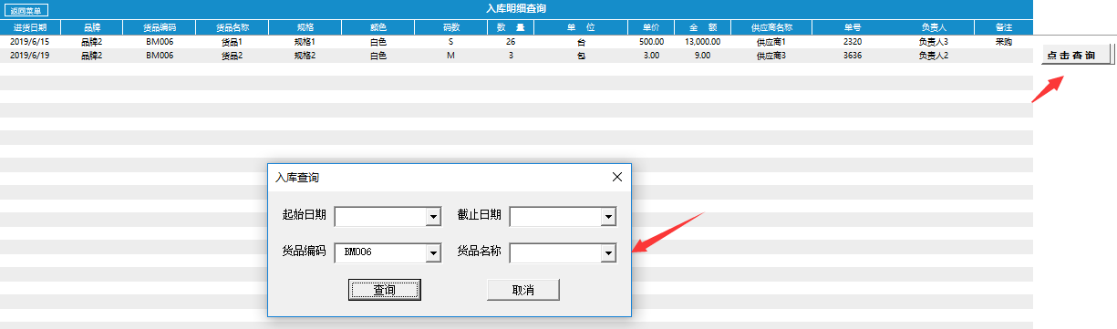Click the 供应商1 cell

[x=771, y=42]
